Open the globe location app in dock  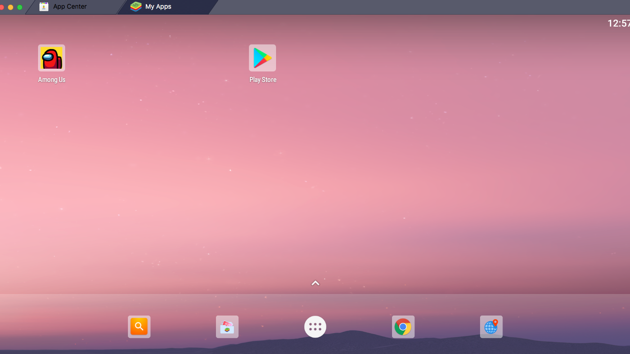tap(491, 327)
